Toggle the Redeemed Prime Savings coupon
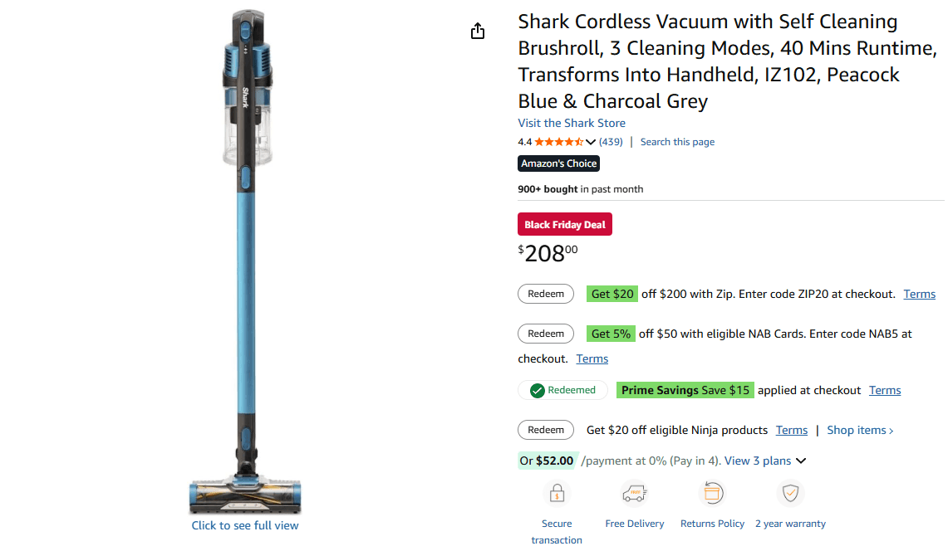This screenshot has height=546, width=948. pyautogui.click(x=562, y=390)
